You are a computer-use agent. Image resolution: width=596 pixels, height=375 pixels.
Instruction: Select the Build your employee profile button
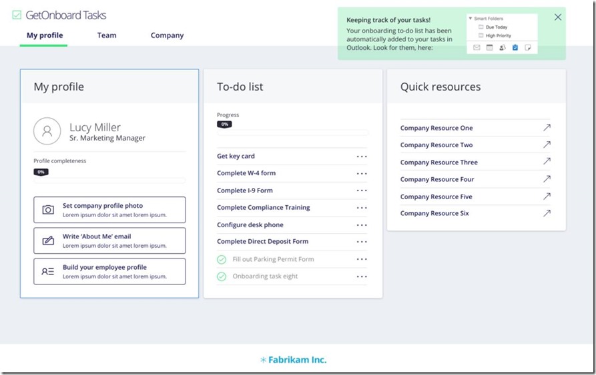(x=109, y=271)
